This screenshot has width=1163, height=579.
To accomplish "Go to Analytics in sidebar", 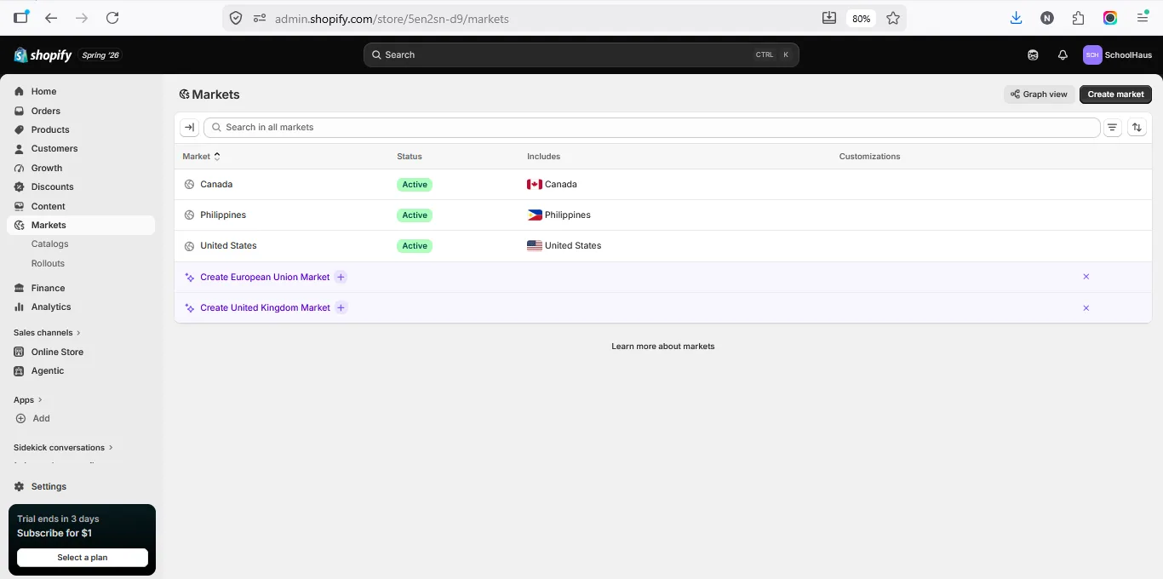I will [x=51, y=307].
